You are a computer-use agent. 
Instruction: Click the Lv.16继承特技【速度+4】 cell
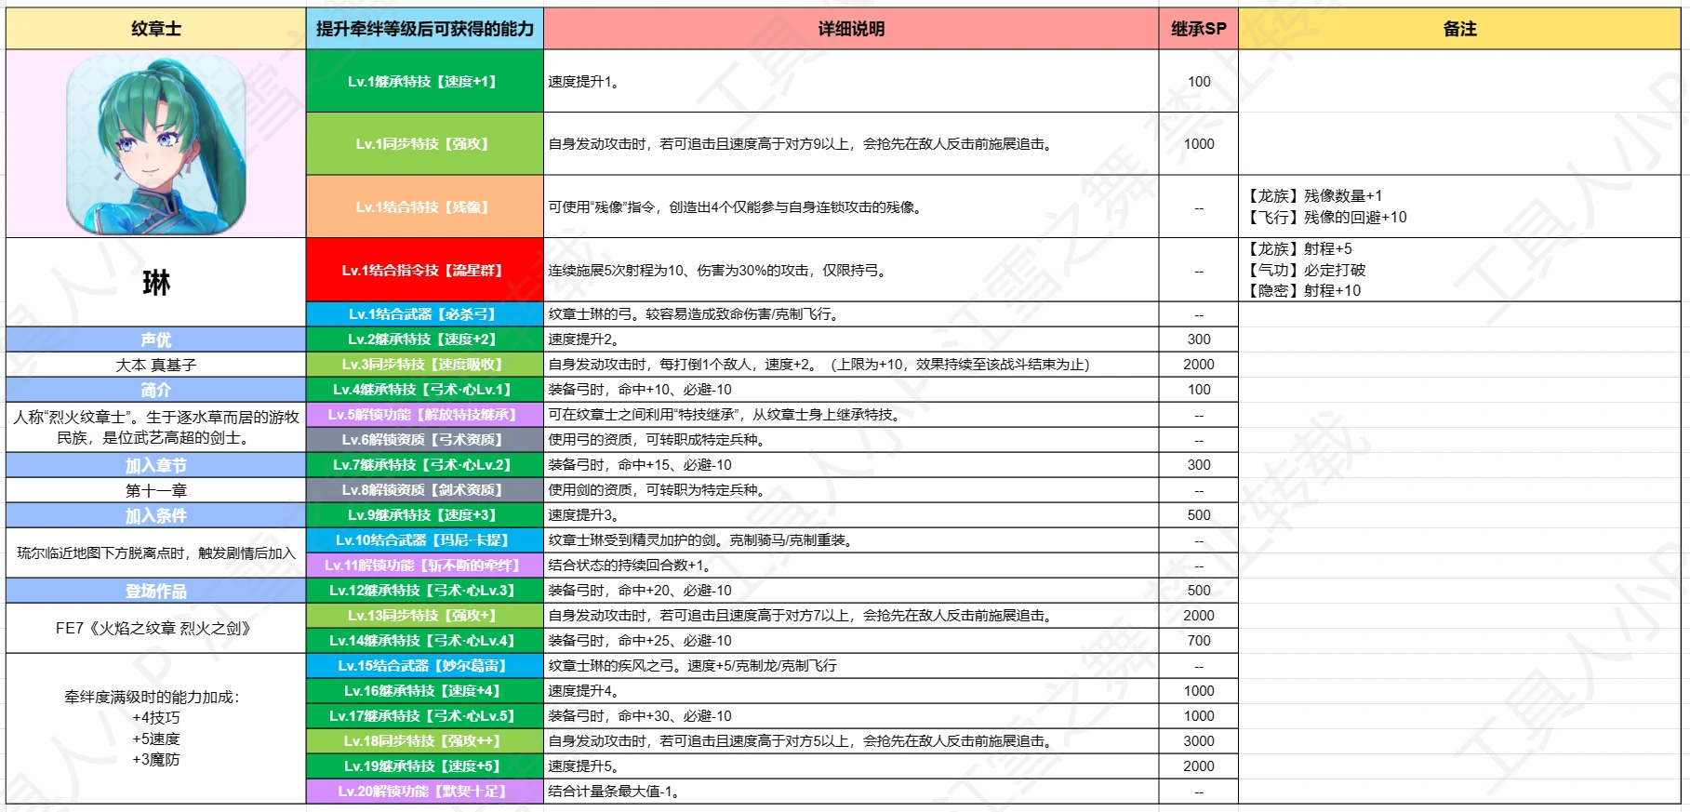click(425, 691)
